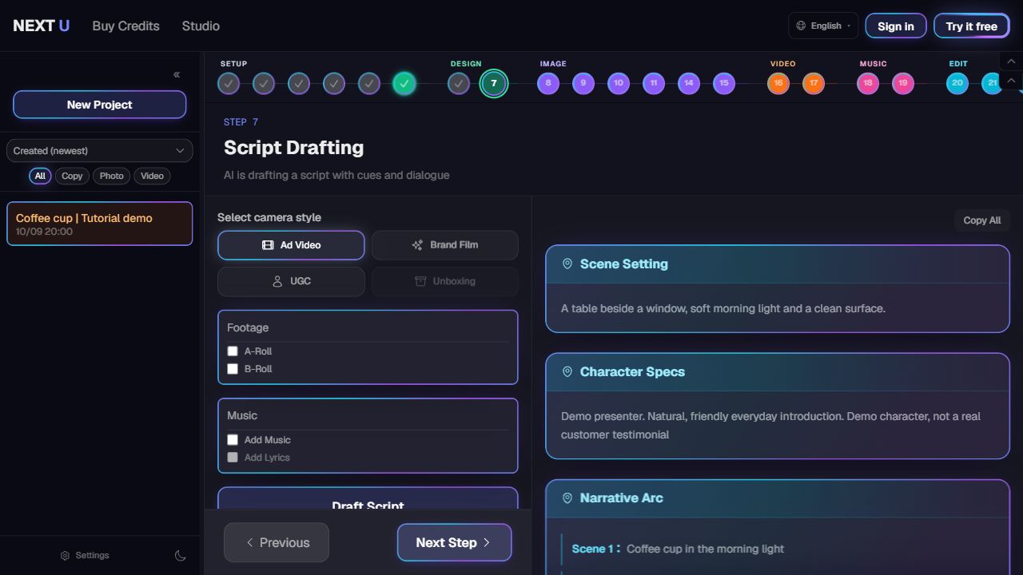Screen dimensions: 1023x575
Task: Go to step 8 in Image
Action: pyautogui.click(x=548, y=83)
